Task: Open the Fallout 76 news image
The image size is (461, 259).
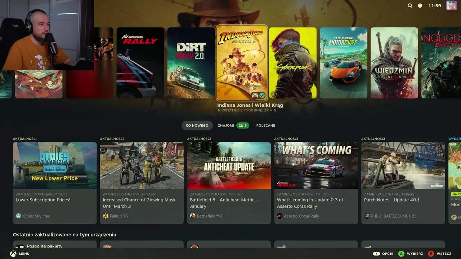Action: [142, 165]
